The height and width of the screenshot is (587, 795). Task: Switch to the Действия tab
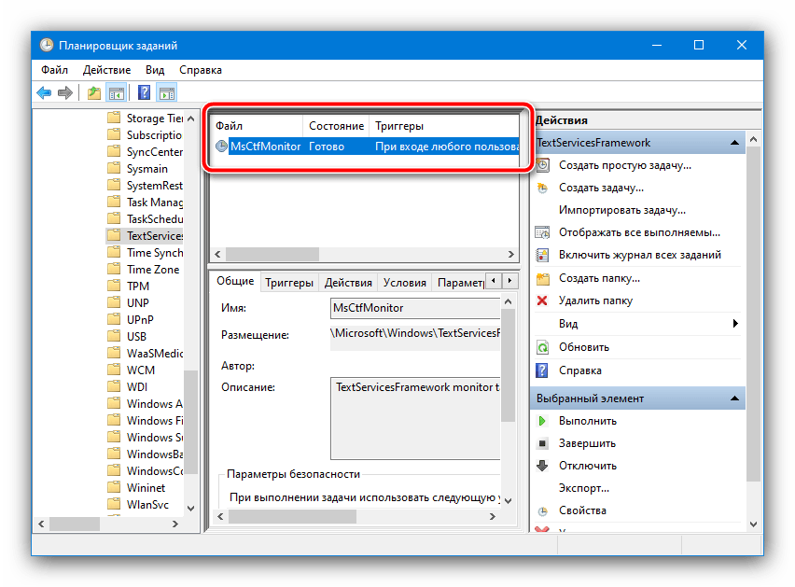click(x=348, y=283)
